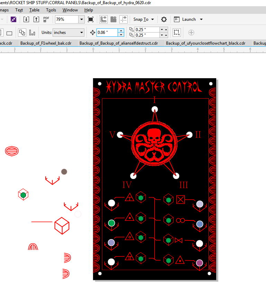Switch to Backup_of_ufyourclosetflowchart_black.cdr tab
Screen dimensions: 266x299
(x=205, y=43)
